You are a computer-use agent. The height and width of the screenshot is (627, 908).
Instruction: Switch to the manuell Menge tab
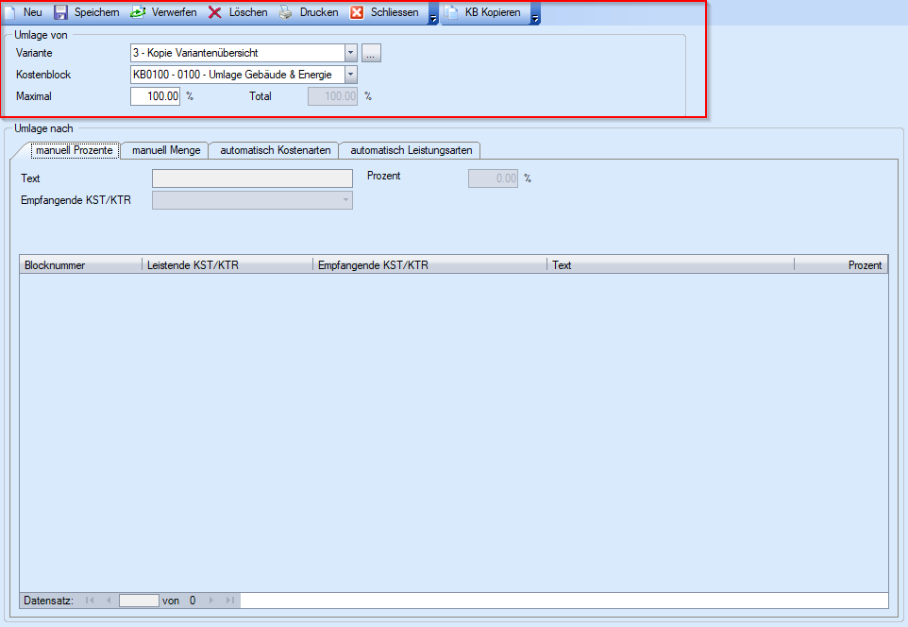pyautogui.click(x=166, y=151)
